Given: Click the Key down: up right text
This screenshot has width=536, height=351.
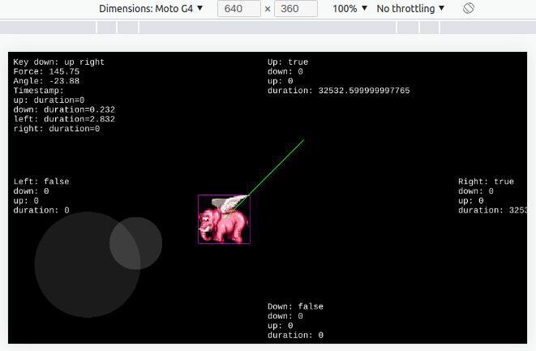Looking at the screenshot, I should point(59,62).
